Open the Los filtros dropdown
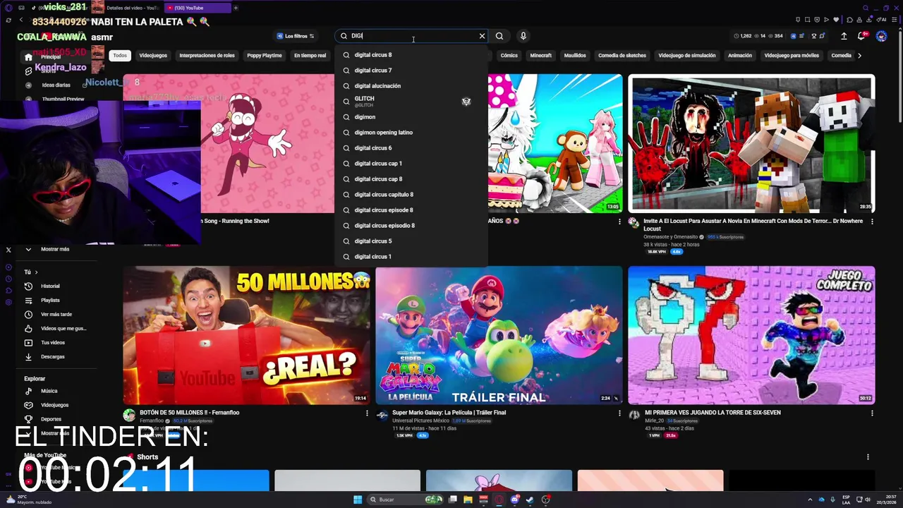This screenshot has height=508, width=903. click(x=296, y=36)
